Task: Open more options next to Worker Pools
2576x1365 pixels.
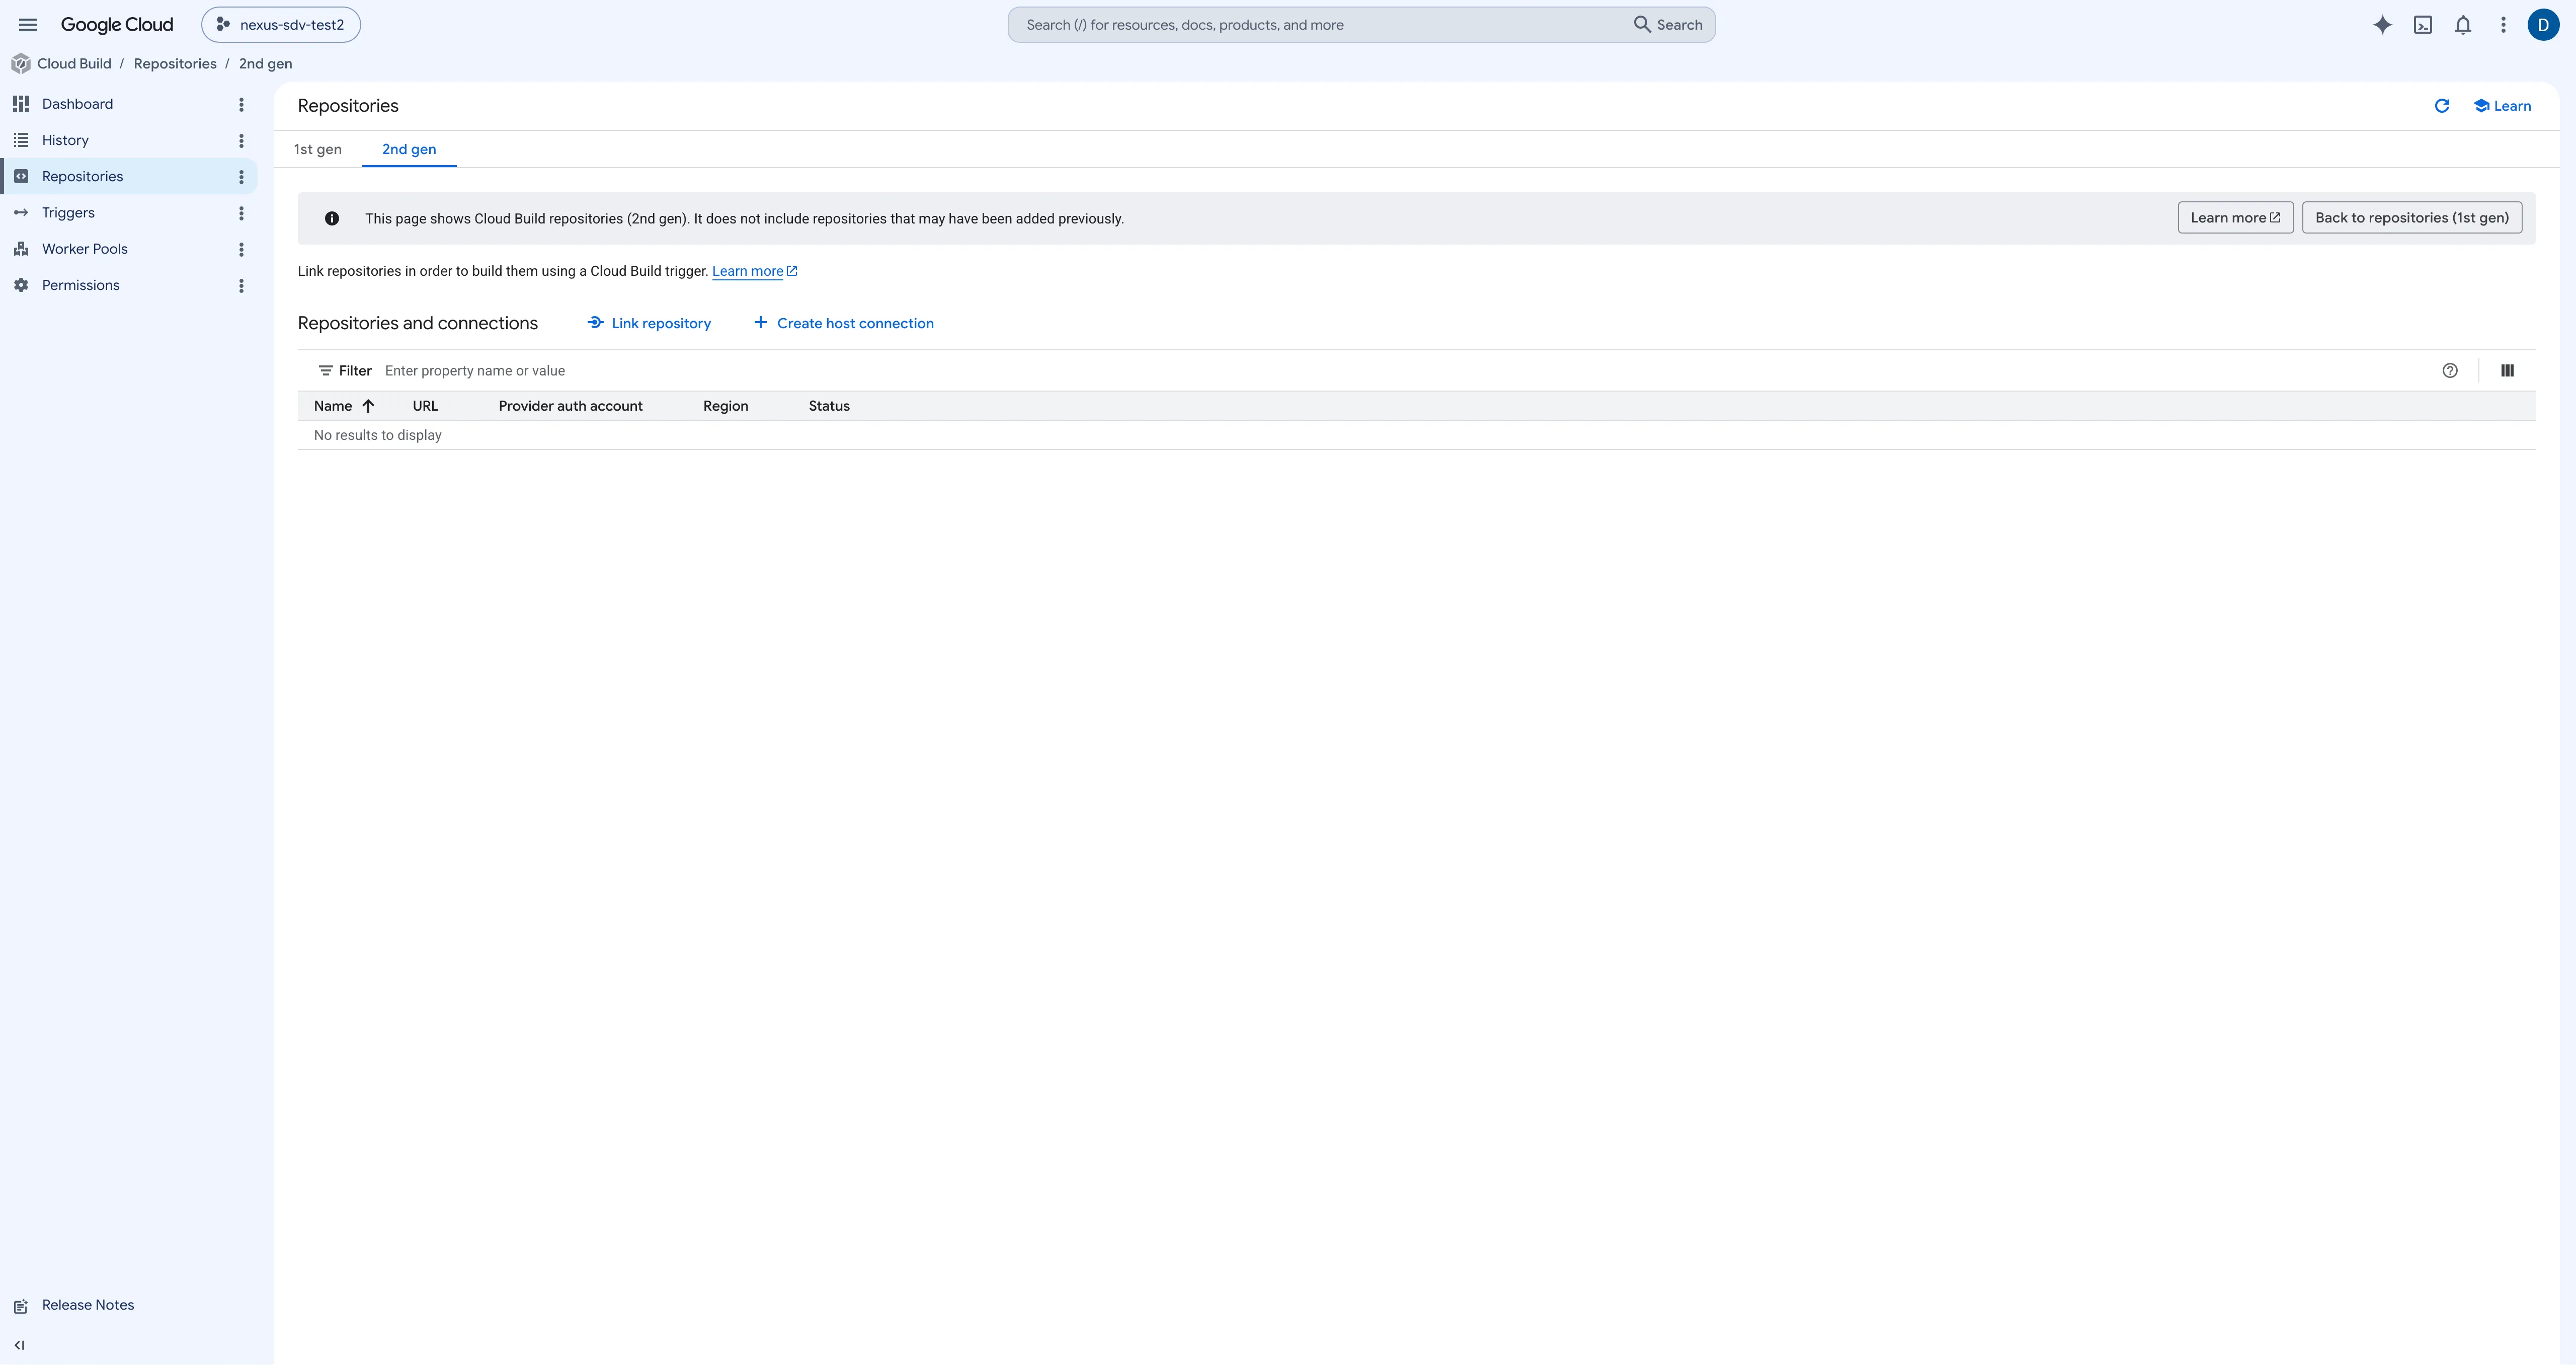Action: click(x=241, y=249)
